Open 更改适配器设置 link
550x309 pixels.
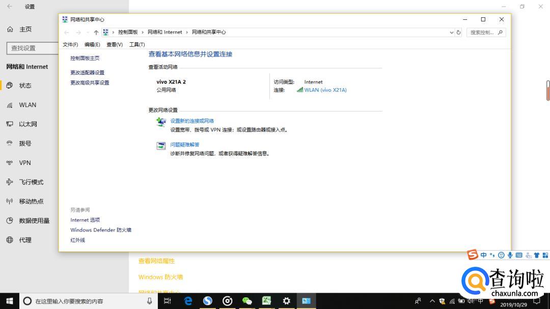click(x=88, y=73)
